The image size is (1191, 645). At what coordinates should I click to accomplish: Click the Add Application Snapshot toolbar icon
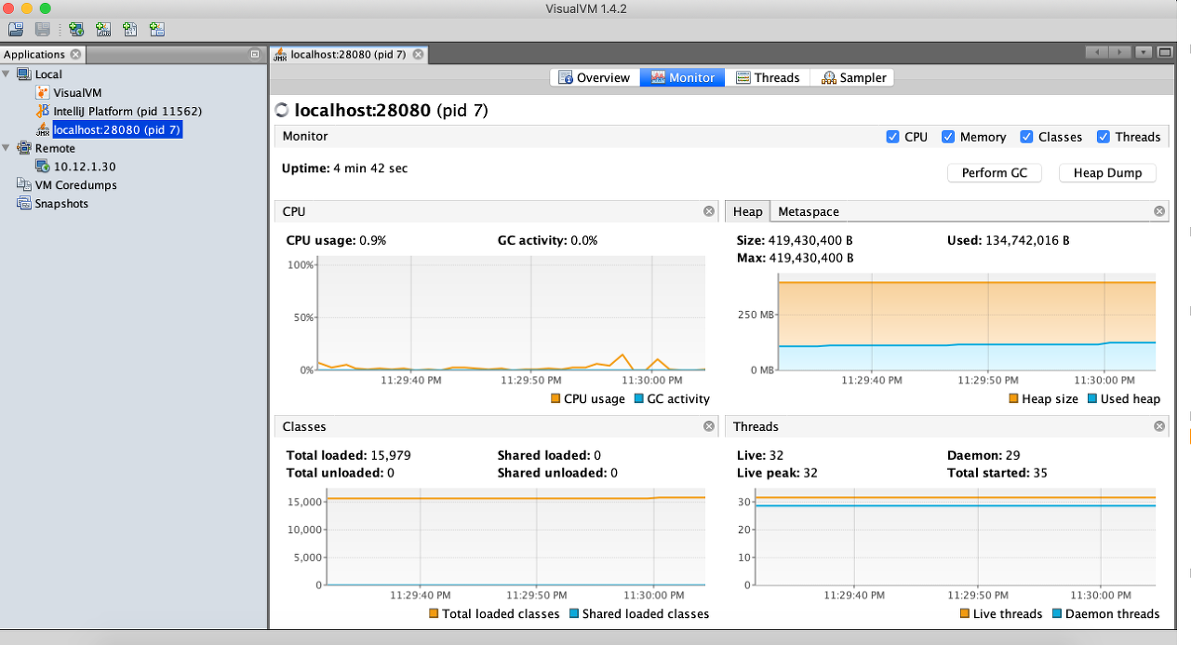click(x=157, y=30)
